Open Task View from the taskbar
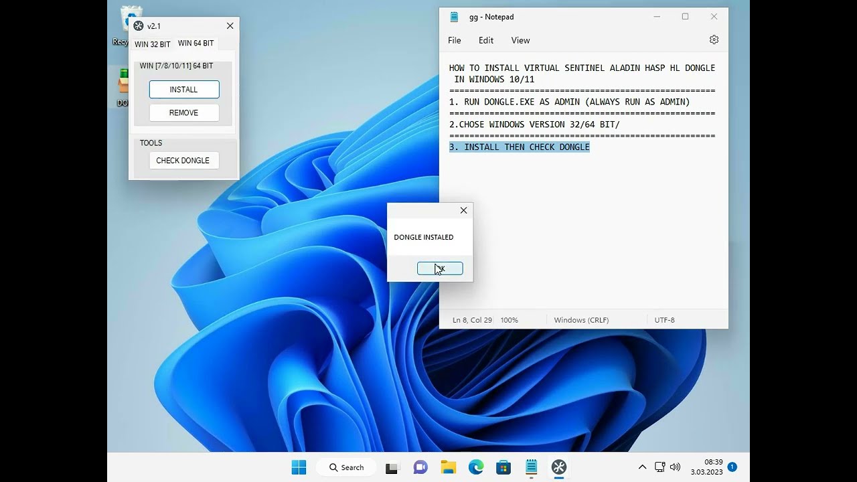 [392, 467]
